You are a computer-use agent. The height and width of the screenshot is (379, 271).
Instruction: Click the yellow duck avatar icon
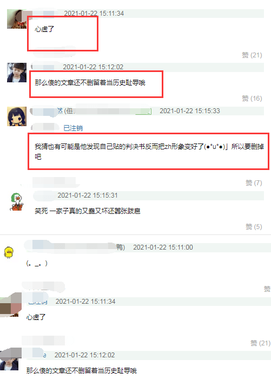tap(9, 252)
